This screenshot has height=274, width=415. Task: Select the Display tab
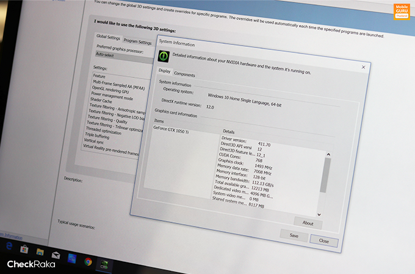click(x=165, y=72)
